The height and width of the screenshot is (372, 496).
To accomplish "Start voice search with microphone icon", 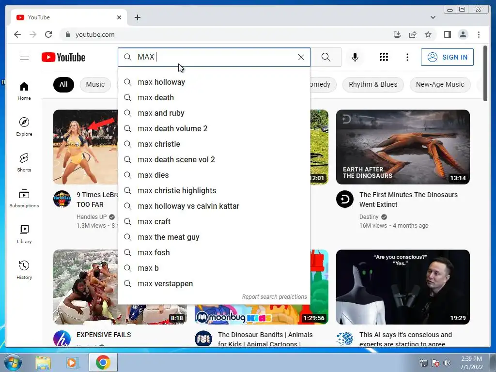I will 355,57.
